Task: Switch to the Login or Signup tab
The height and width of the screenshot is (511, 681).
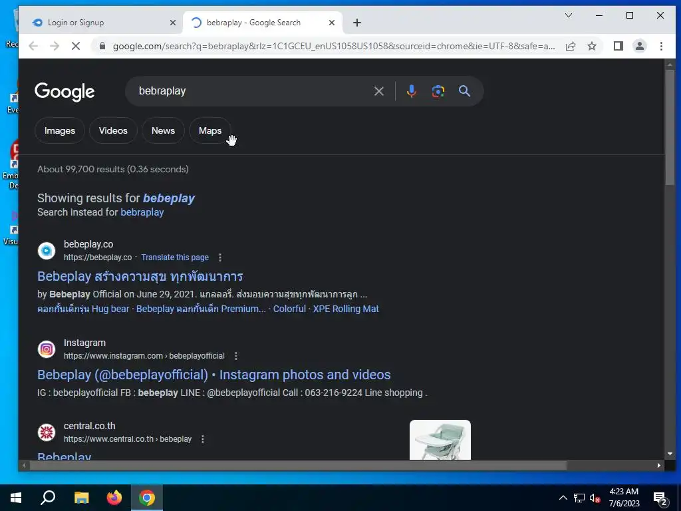Action: click(x=102, y=23)
